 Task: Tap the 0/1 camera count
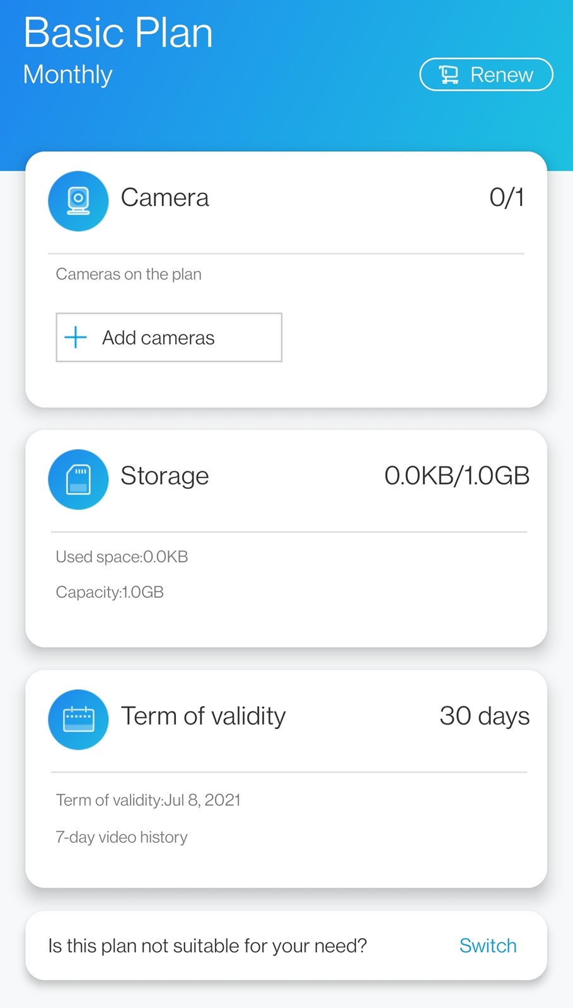[x=506, y=198]
